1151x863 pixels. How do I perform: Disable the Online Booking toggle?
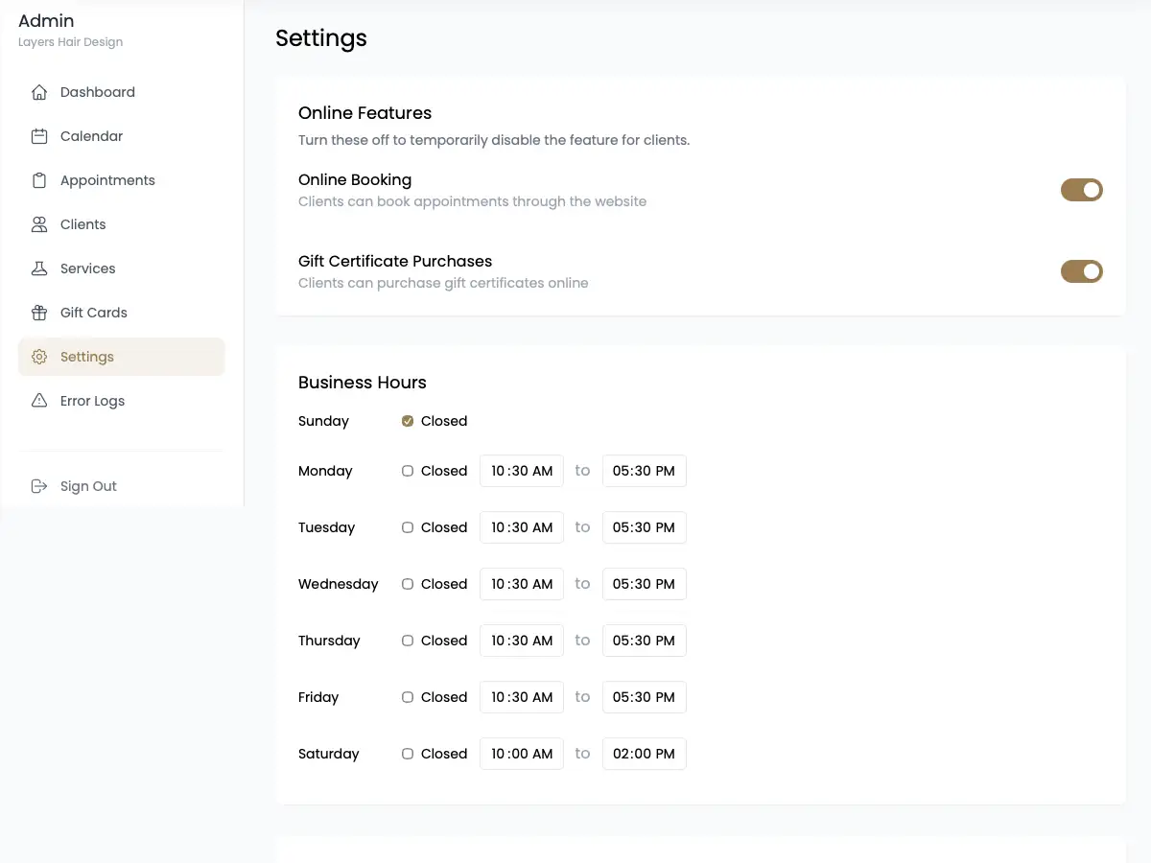click(x=1081, y=190)
